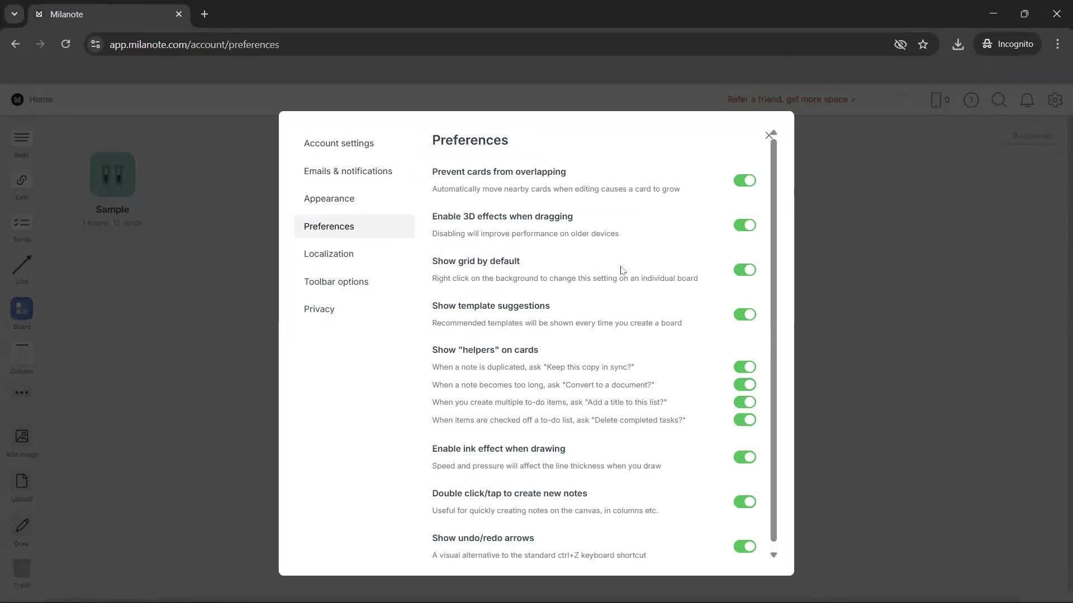Viewport: 1073px width, 603px height.
Task: Turn off Show grid by default
Action: (x=745, y=270)
